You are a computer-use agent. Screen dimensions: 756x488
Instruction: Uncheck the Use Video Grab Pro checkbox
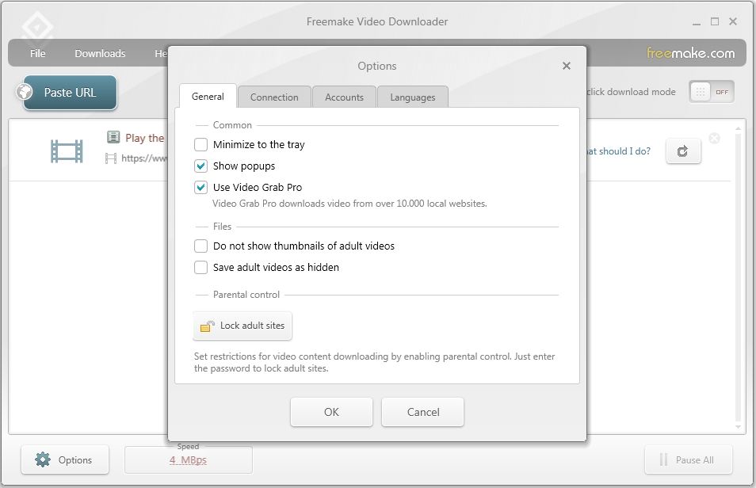(200, 187)
